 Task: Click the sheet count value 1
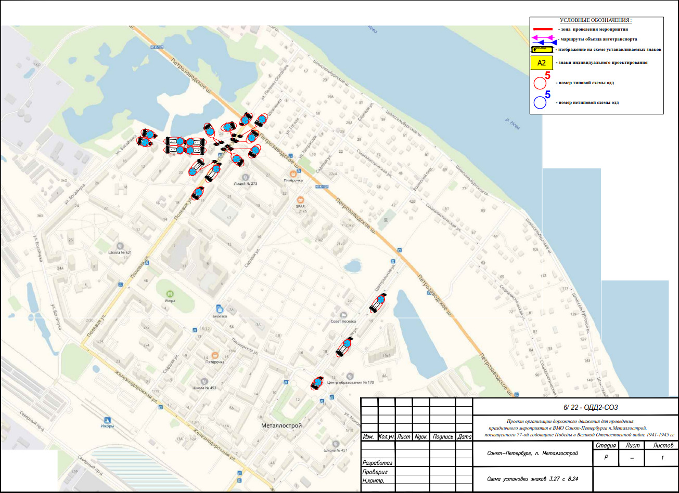662,459
